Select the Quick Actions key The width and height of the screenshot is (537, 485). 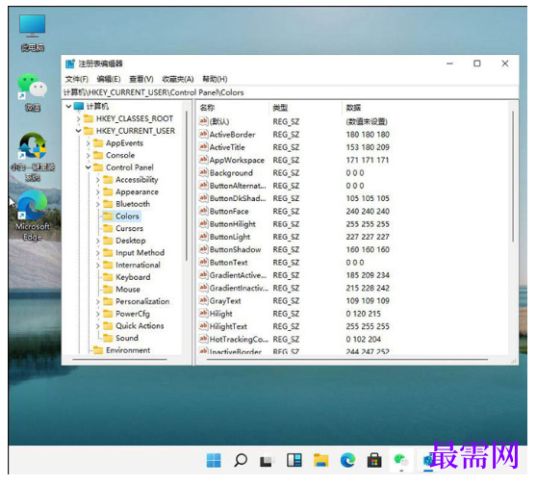140,325
